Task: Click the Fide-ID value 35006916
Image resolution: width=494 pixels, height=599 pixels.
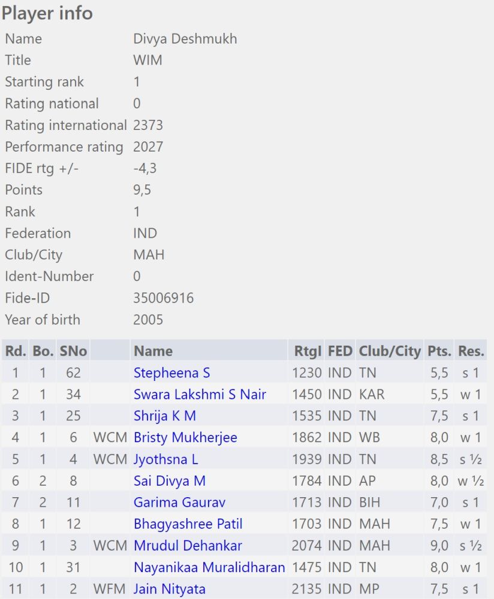Action: 163,298
